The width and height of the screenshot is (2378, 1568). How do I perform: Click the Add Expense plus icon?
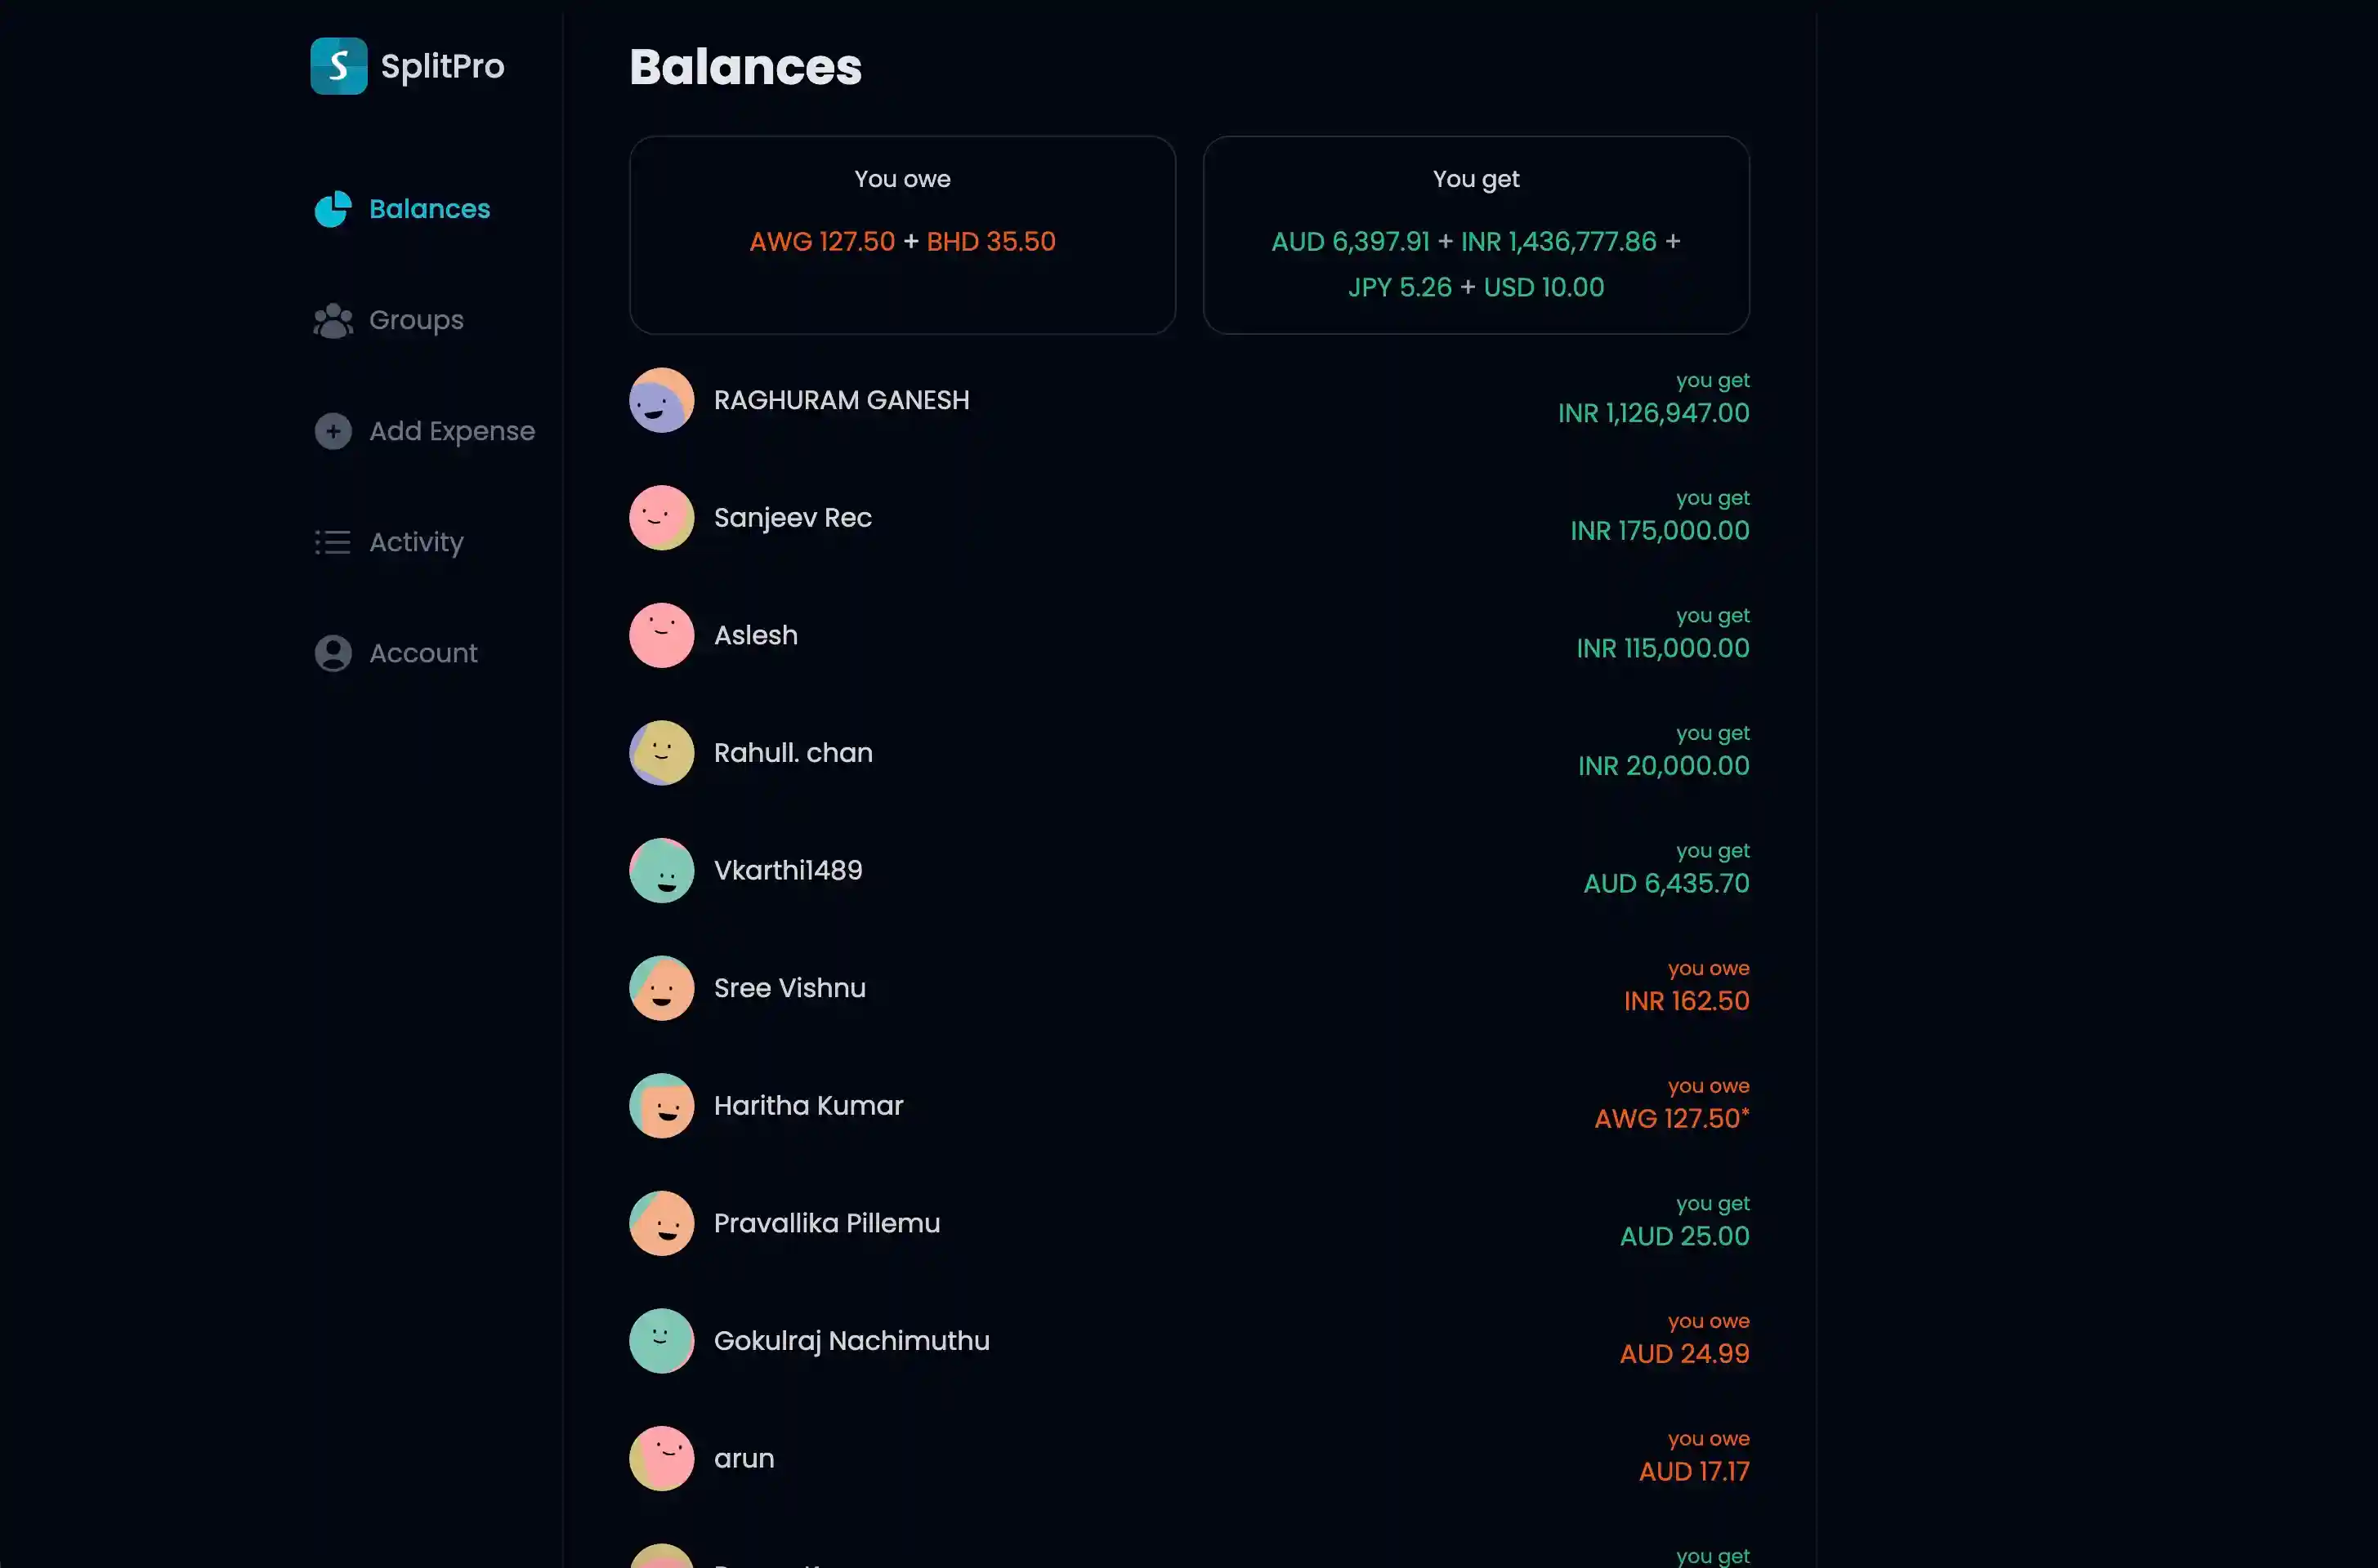[332, 431]
